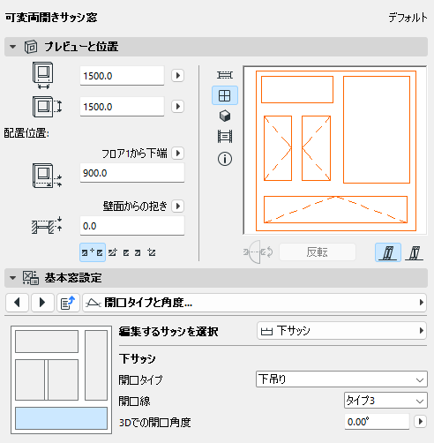This screenshot has width=434, height=443.
Task: Click the 可変両開きサッシ窓 title text
Action: coord(51,18)
